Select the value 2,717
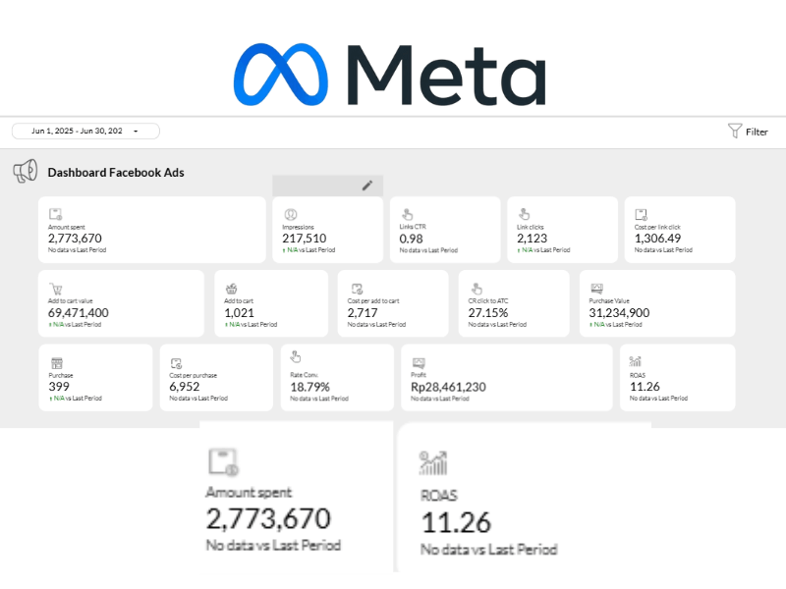Viewport: 786px width, 589px height. (363, 313)
